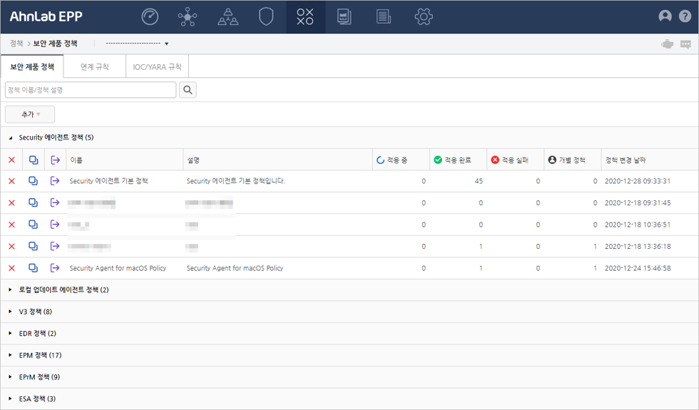
Task: Export the Security Agent for macOS Policy
Action: pyautogui.click(x=55, y=268)
